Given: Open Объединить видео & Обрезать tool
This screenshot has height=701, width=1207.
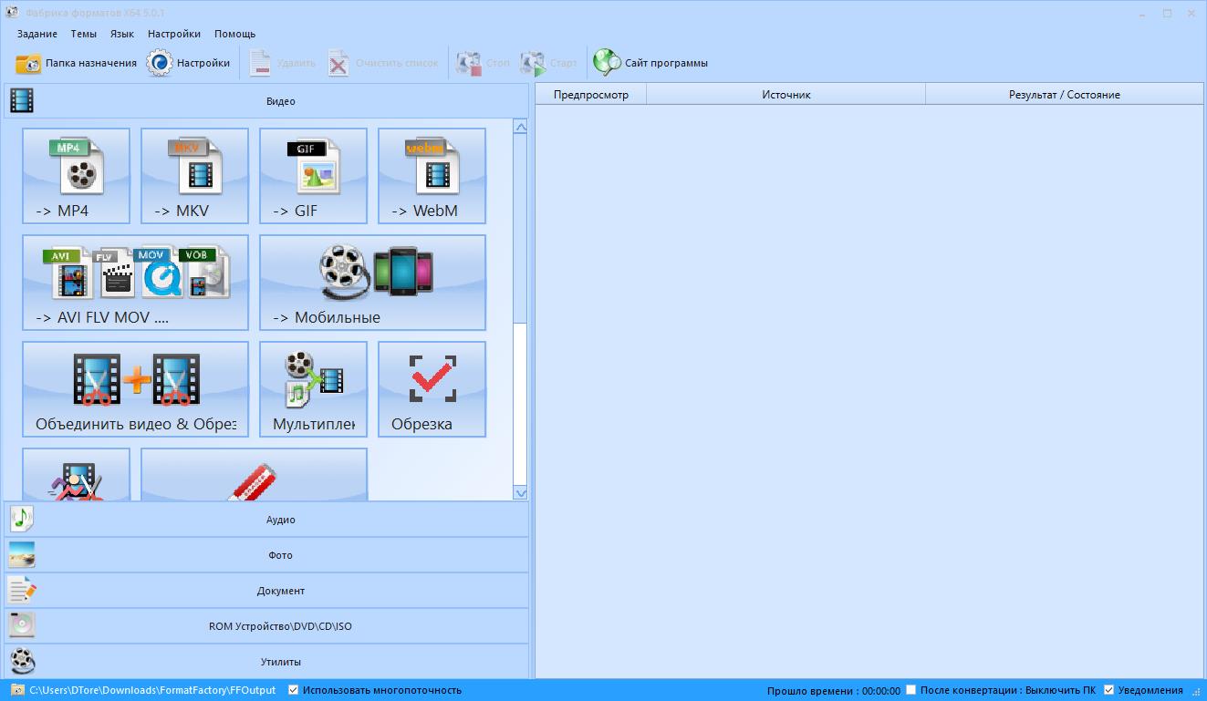Looking at the screenshot, I should (135, 388).
